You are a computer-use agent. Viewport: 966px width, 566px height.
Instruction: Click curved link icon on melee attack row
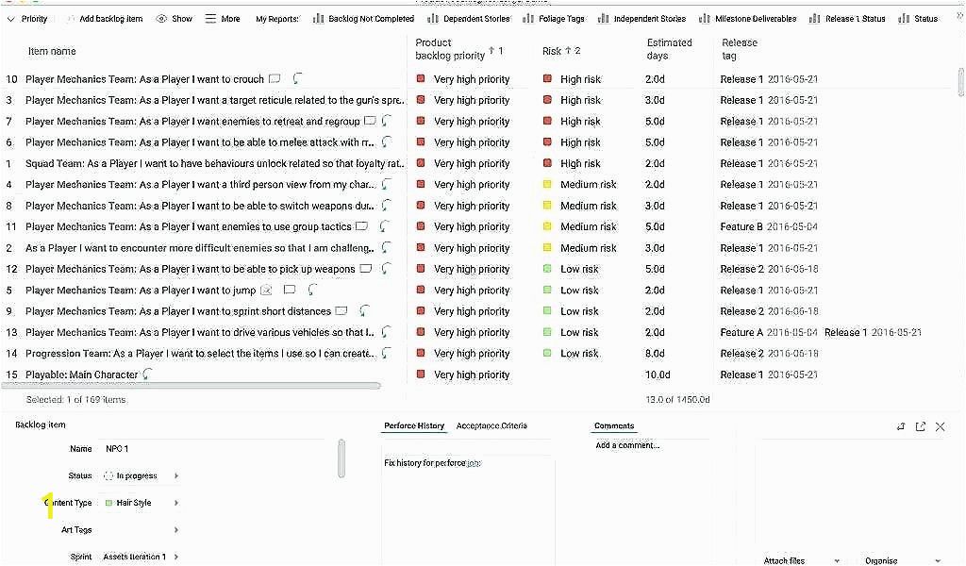(x=386, y=141)
